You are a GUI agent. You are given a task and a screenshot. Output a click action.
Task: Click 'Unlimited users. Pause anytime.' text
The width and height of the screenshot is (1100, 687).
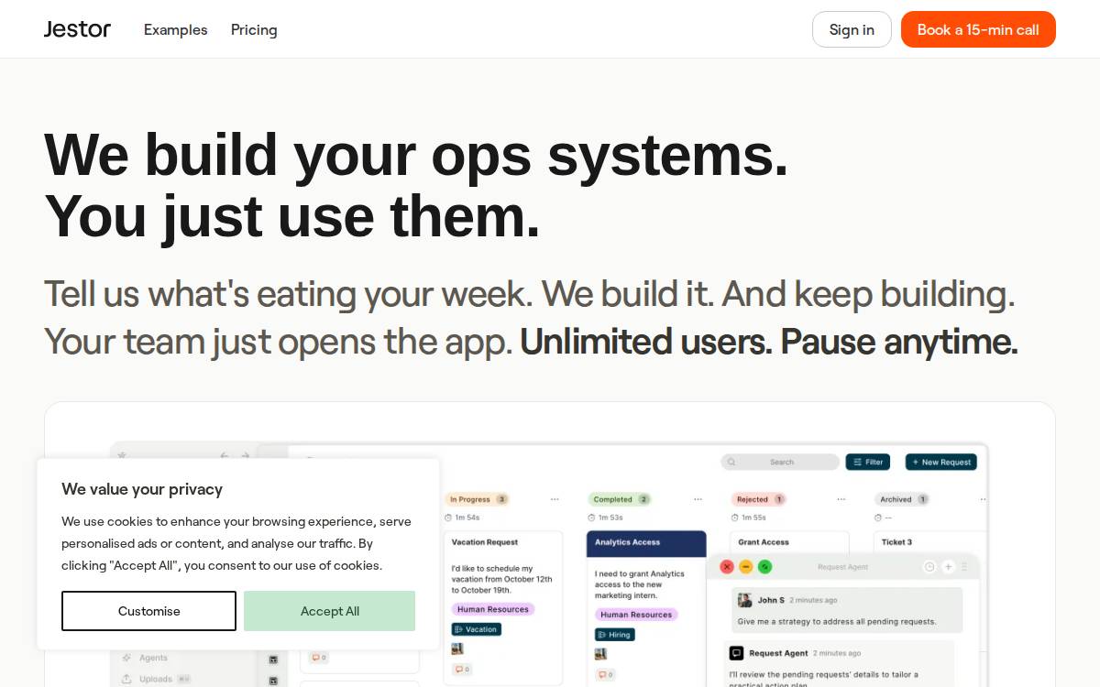(769, 342)
